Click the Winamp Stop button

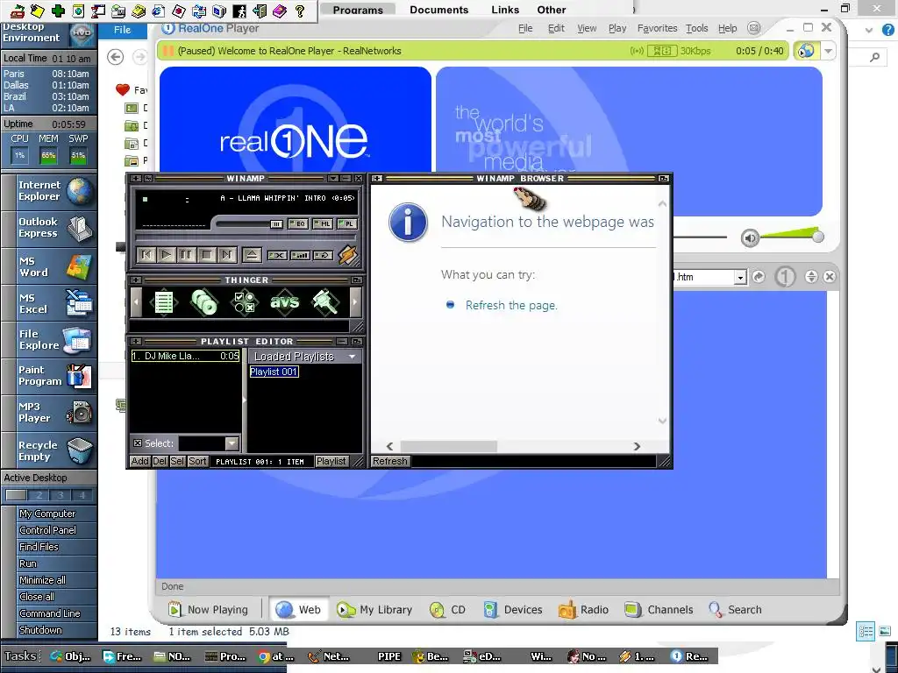point(207,255)
